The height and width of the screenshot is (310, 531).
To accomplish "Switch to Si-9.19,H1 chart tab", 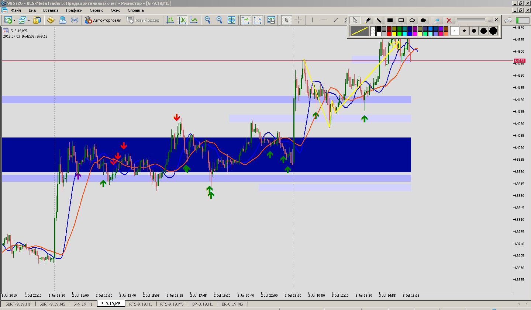I will tap(83, 304).
